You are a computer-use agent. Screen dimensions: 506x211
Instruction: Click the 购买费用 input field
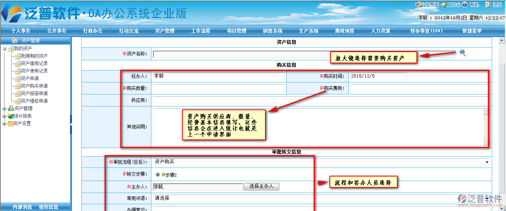click(419, 88)
